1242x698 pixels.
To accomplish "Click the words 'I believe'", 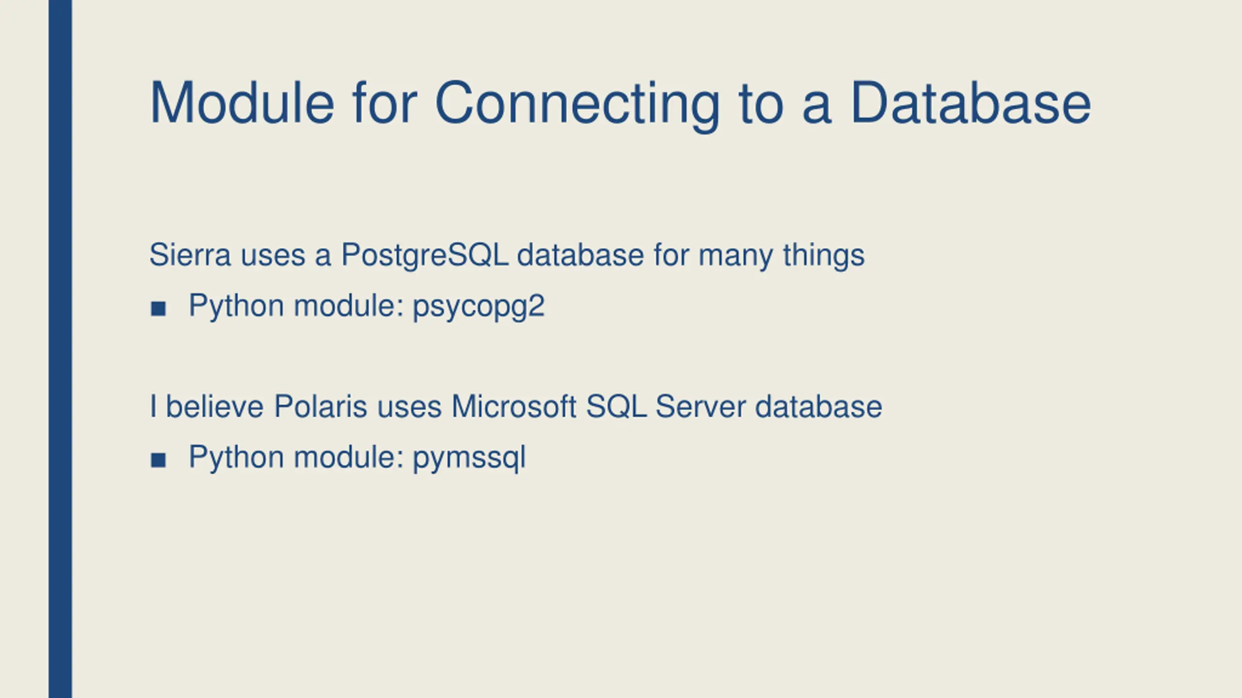I will [207, 406].
